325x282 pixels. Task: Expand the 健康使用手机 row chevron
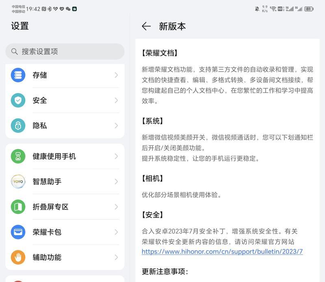pyautogui.click(x=116, y=156)
